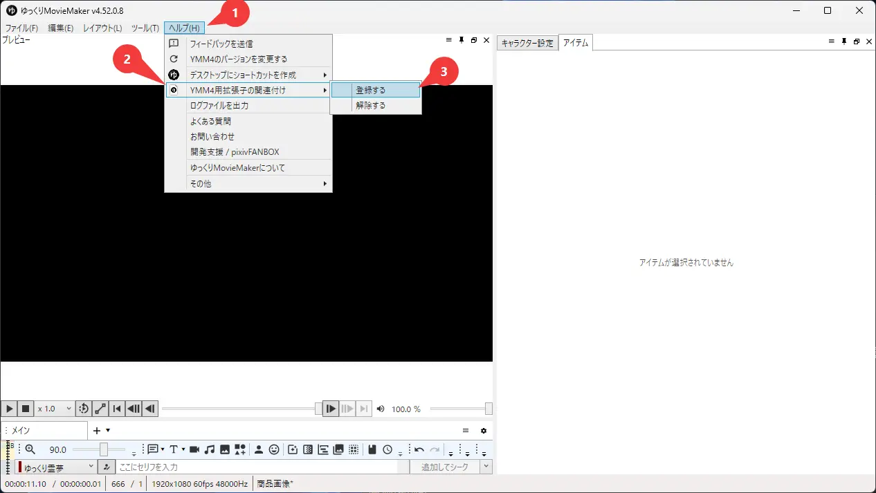Add a text item with the T icon

click(174, 449)
